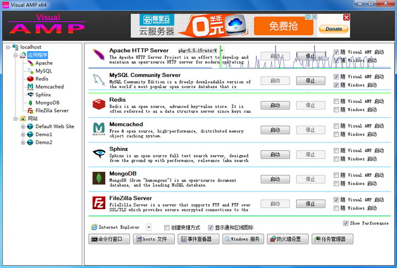
Task: Click the MongoDB leaf icon in tree
Action: point(30,102)
